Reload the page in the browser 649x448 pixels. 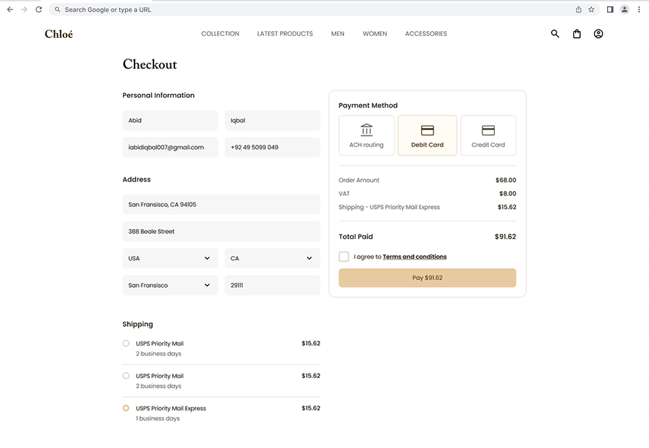39,9
